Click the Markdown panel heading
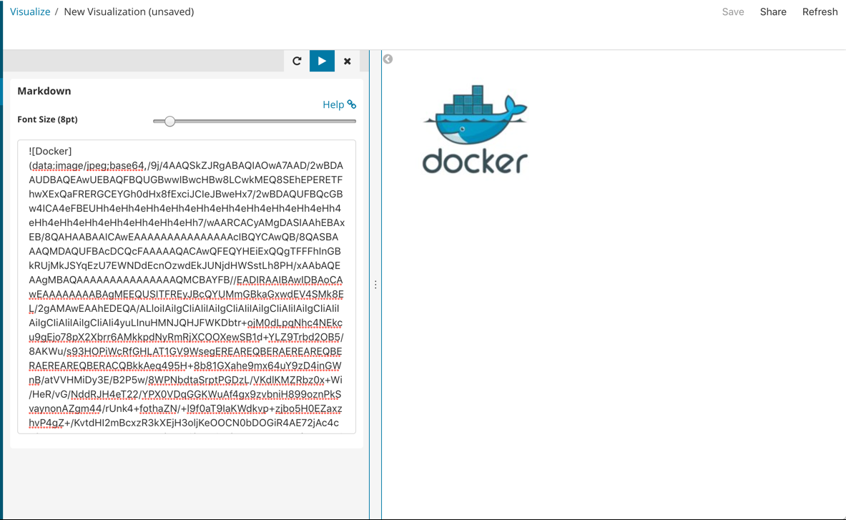846x520 pixels. tap(44, 91)
